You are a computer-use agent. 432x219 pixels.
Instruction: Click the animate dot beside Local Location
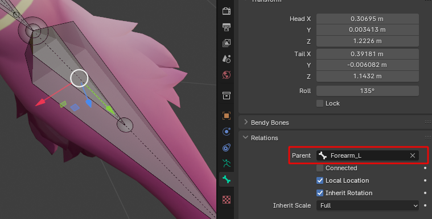pos(425,180)
